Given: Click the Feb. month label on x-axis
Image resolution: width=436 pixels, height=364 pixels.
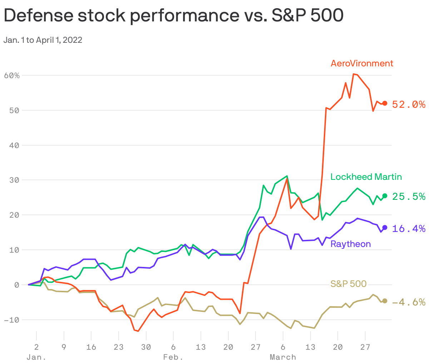Looking at the screenshot, I should [x=173, y=357].
